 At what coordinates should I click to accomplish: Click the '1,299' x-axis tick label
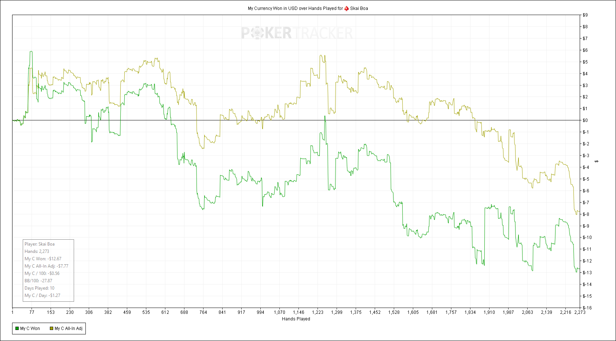(337, 312)
